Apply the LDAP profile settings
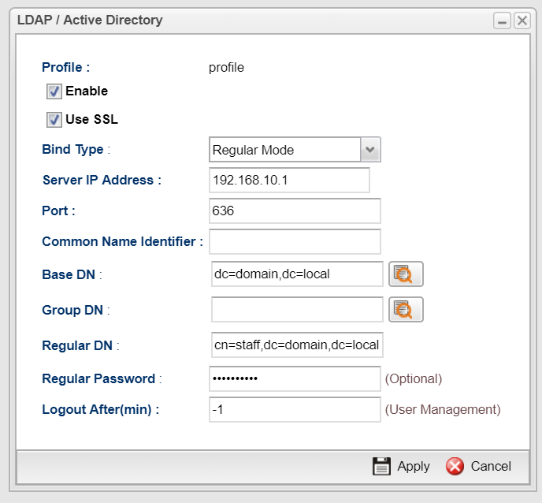This screenshot has width=542, height=503. pyautogui.click(x=401, y=466)
